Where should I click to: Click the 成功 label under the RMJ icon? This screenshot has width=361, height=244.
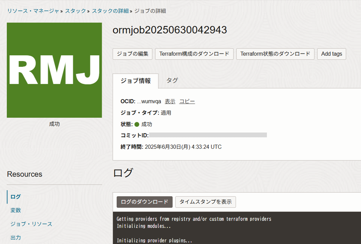click(54, 124)
